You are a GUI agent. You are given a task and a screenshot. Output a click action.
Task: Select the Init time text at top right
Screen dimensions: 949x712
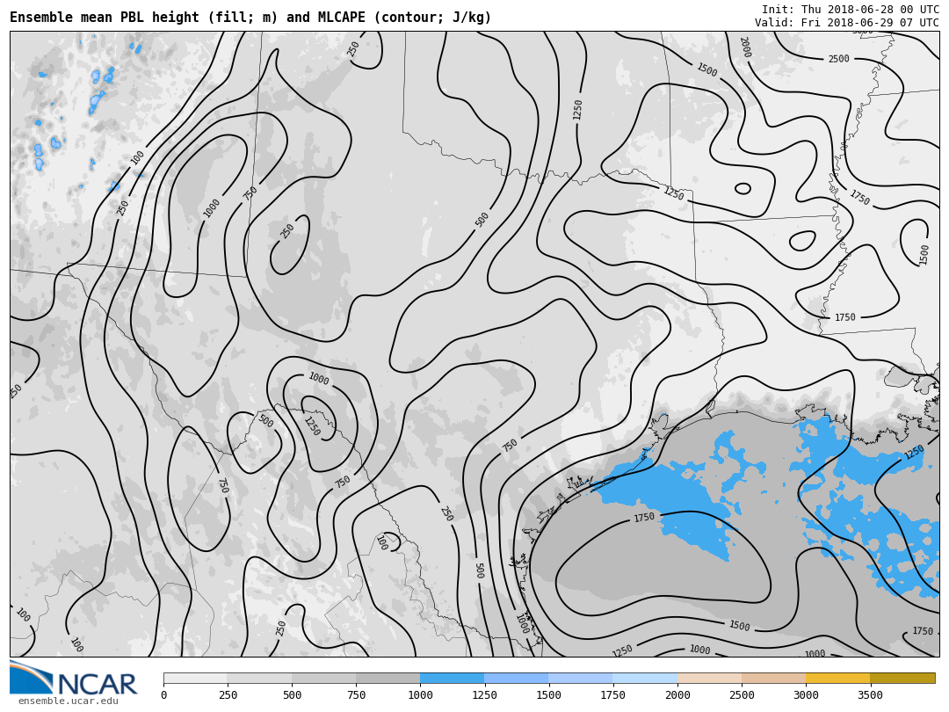pos(850,10)
